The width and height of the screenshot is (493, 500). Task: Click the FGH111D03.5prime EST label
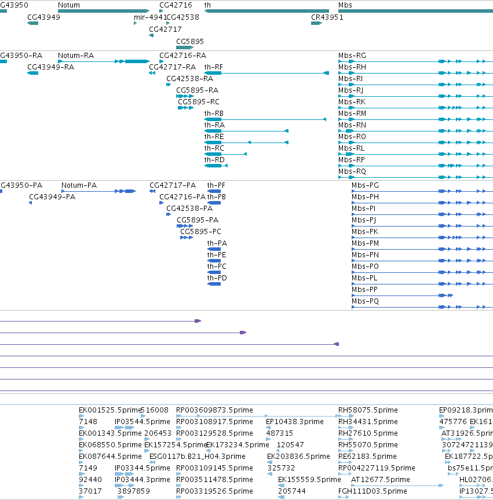(x=373, y=491)
